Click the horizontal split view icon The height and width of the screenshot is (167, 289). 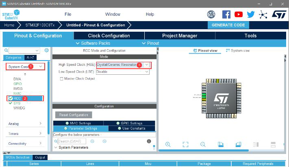(273, 145)
